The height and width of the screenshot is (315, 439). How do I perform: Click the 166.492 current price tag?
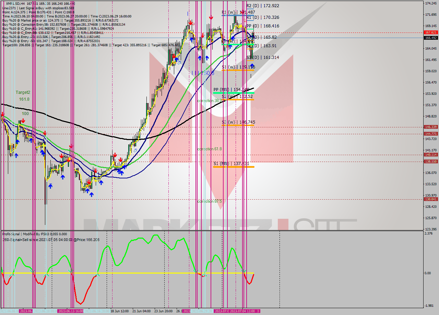coord(430,38)
